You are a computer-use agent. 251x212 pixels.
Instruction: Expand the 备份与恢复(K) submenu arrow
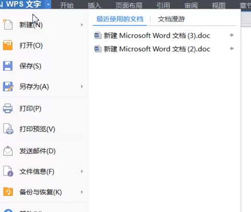point(82,192)
